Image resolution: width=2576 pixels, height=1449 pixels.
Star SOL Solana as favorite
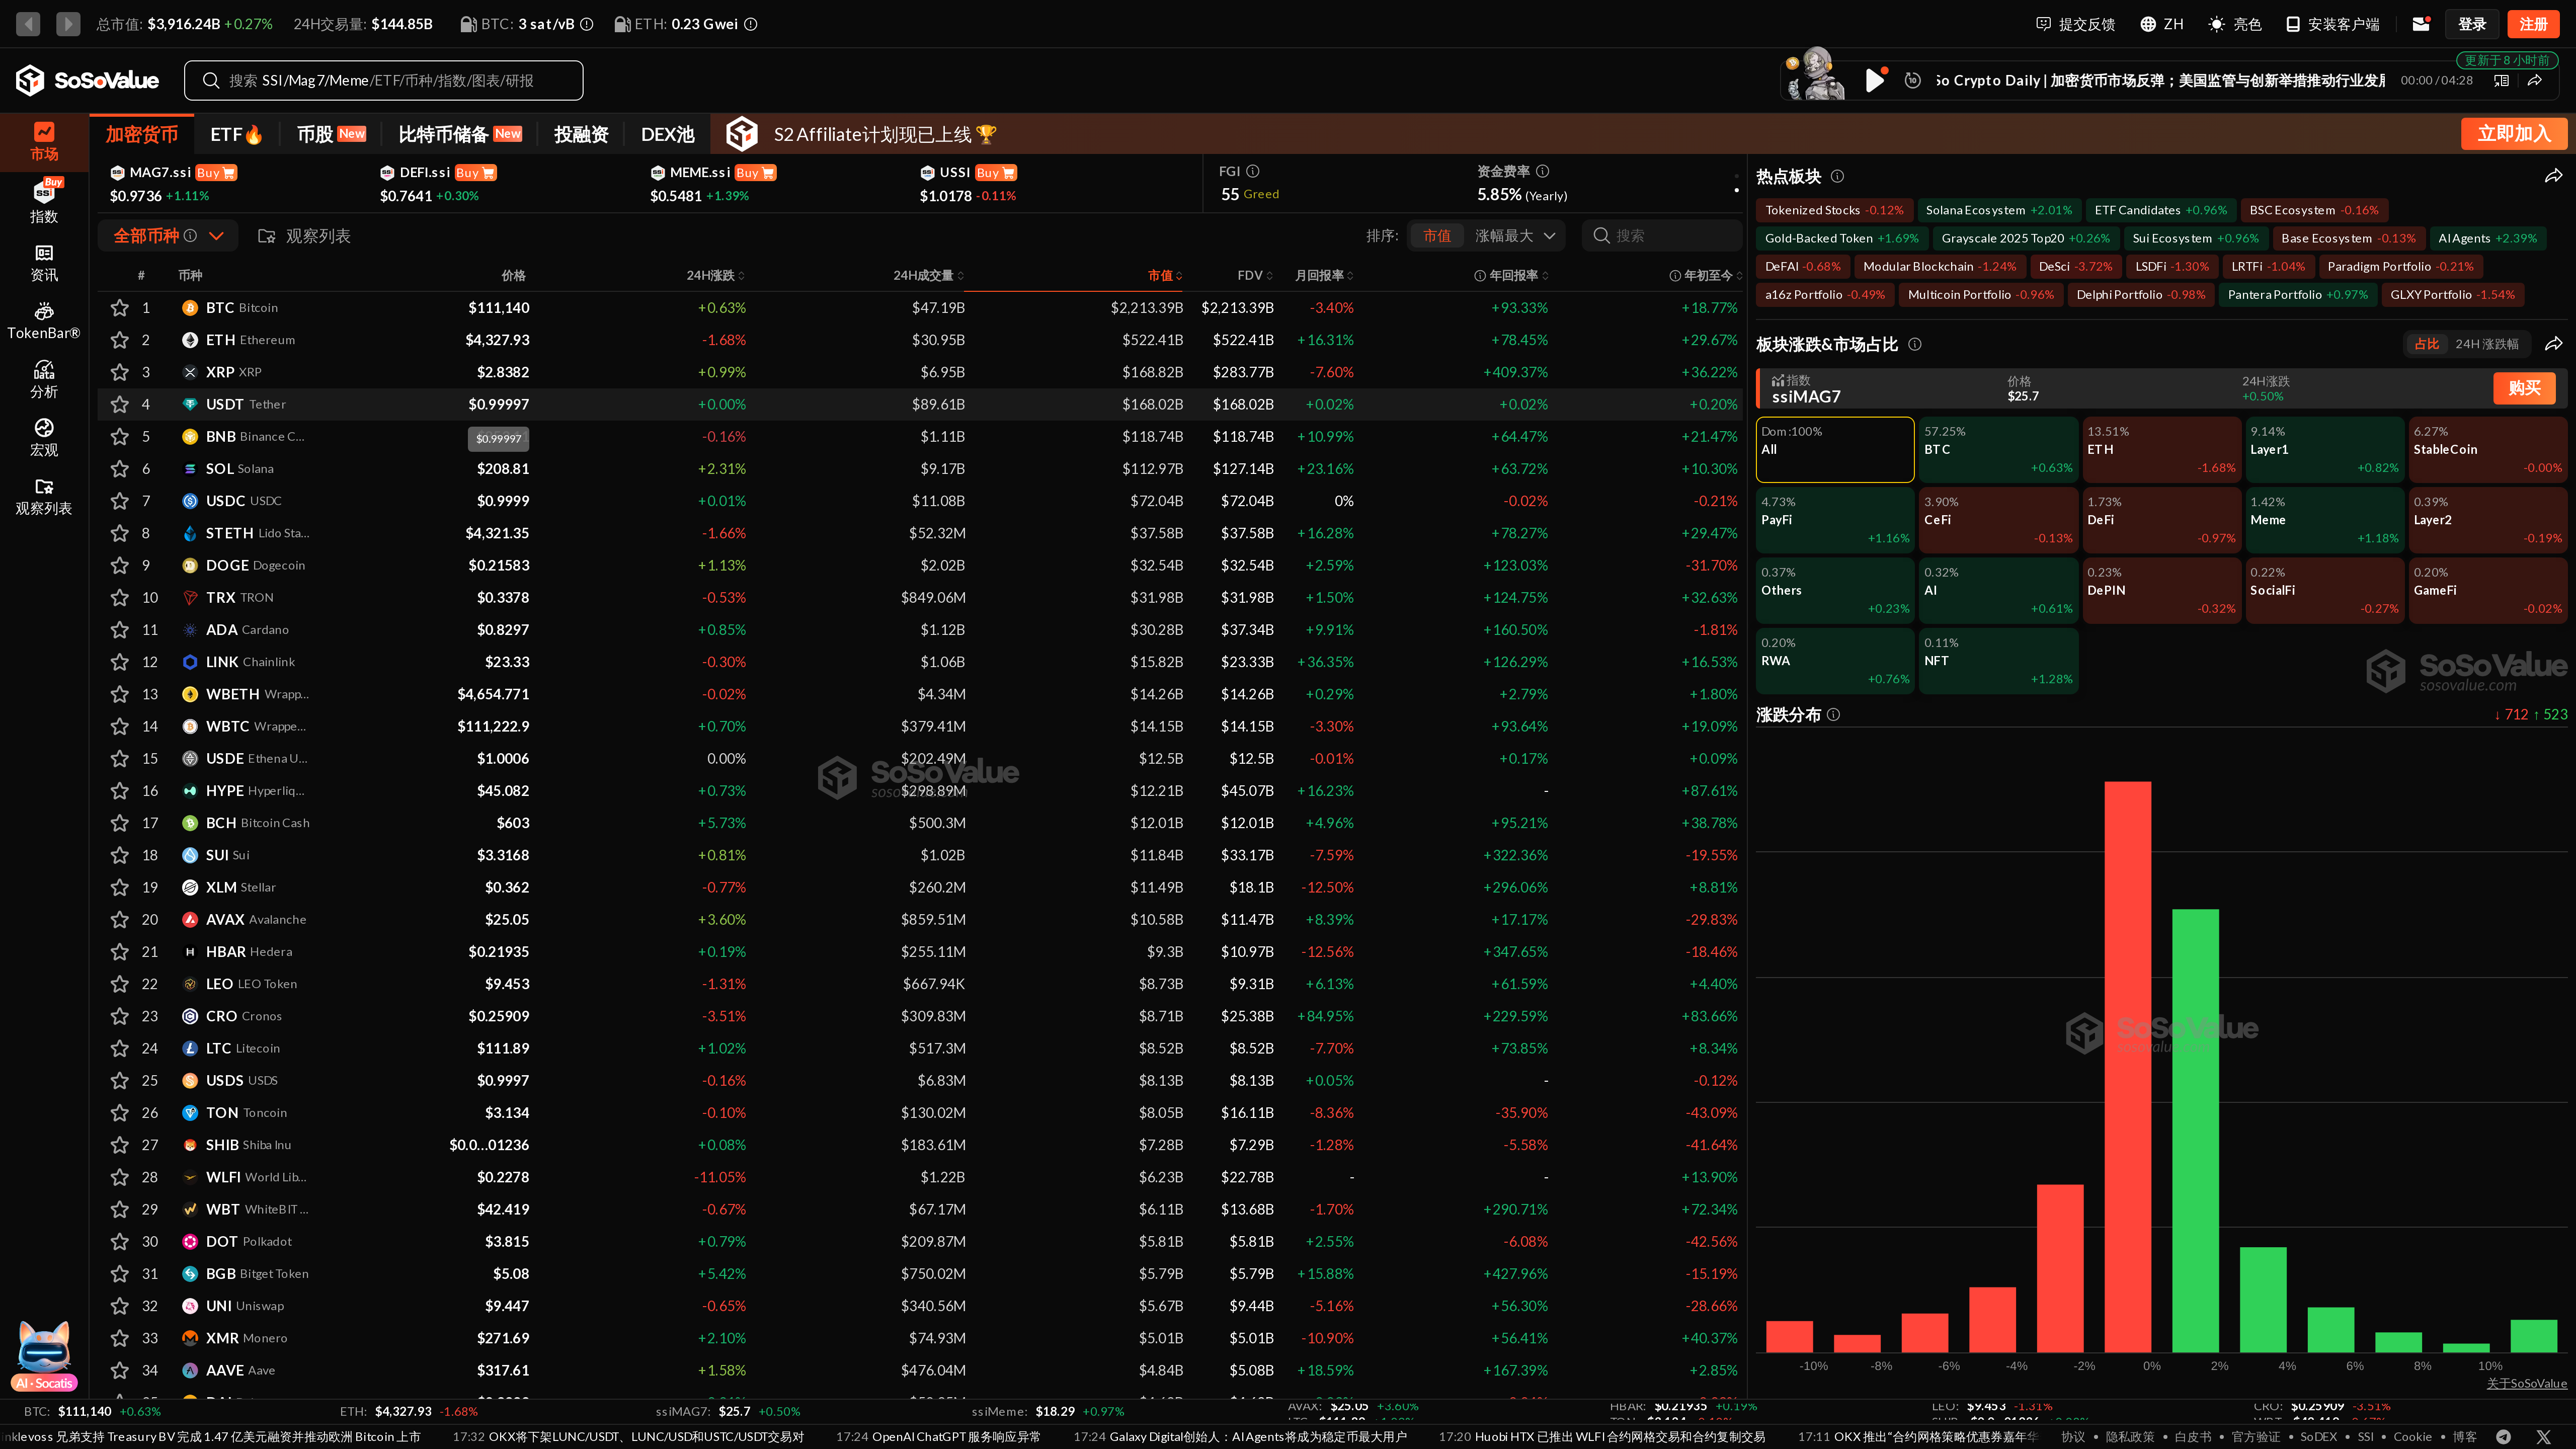pyautogui.click(x=119, y=469)
